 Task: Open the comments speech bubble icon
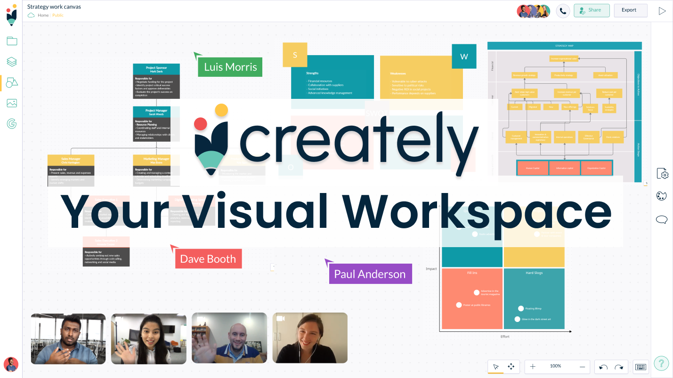point(662,219)
